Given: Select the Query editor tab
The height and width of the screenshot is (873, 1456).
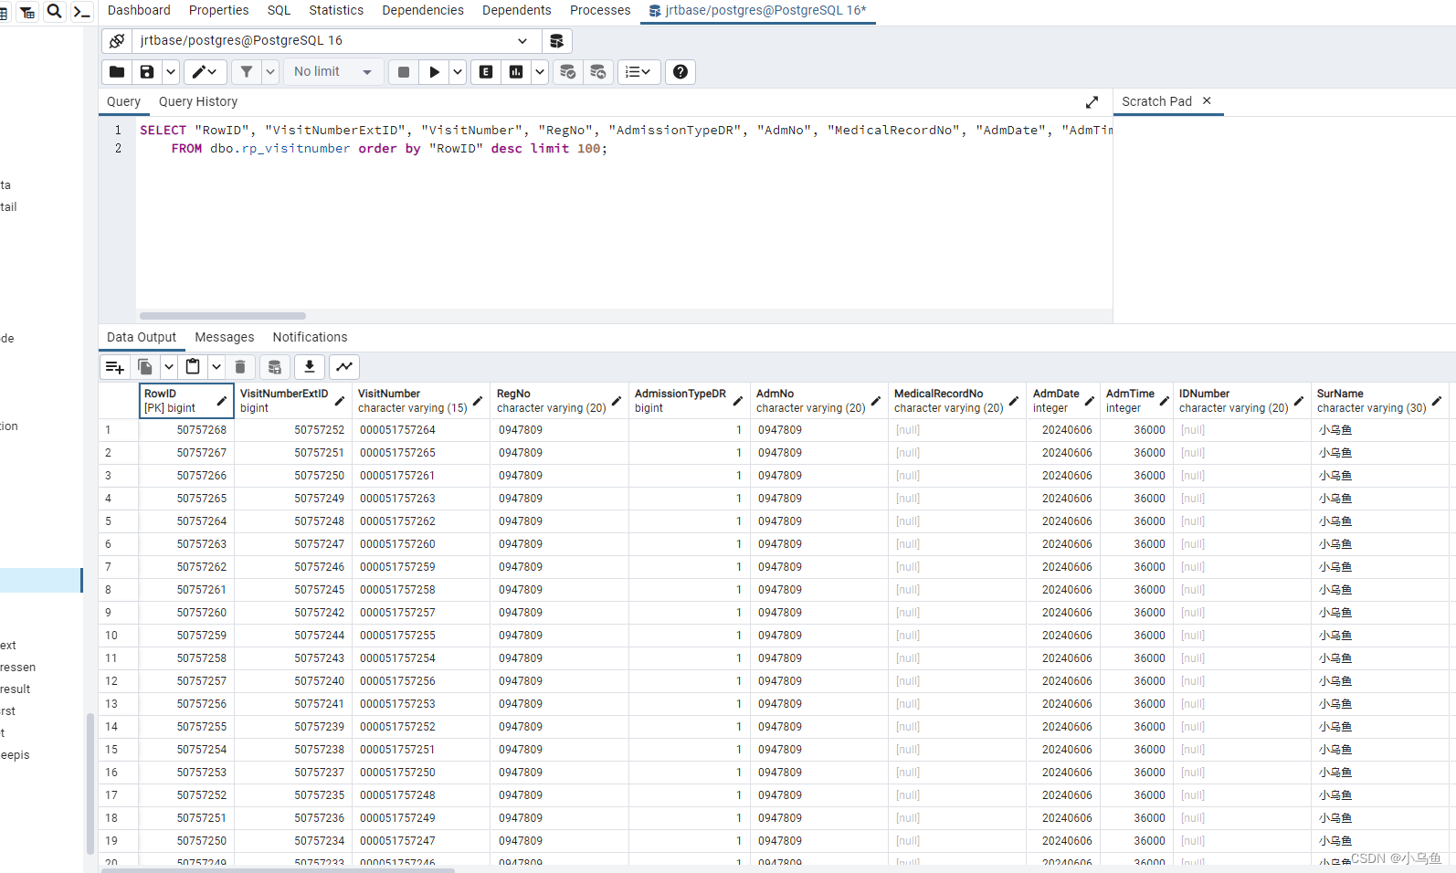Looking at the screenshot, I should pyautogui.click(x=123, y=101).
